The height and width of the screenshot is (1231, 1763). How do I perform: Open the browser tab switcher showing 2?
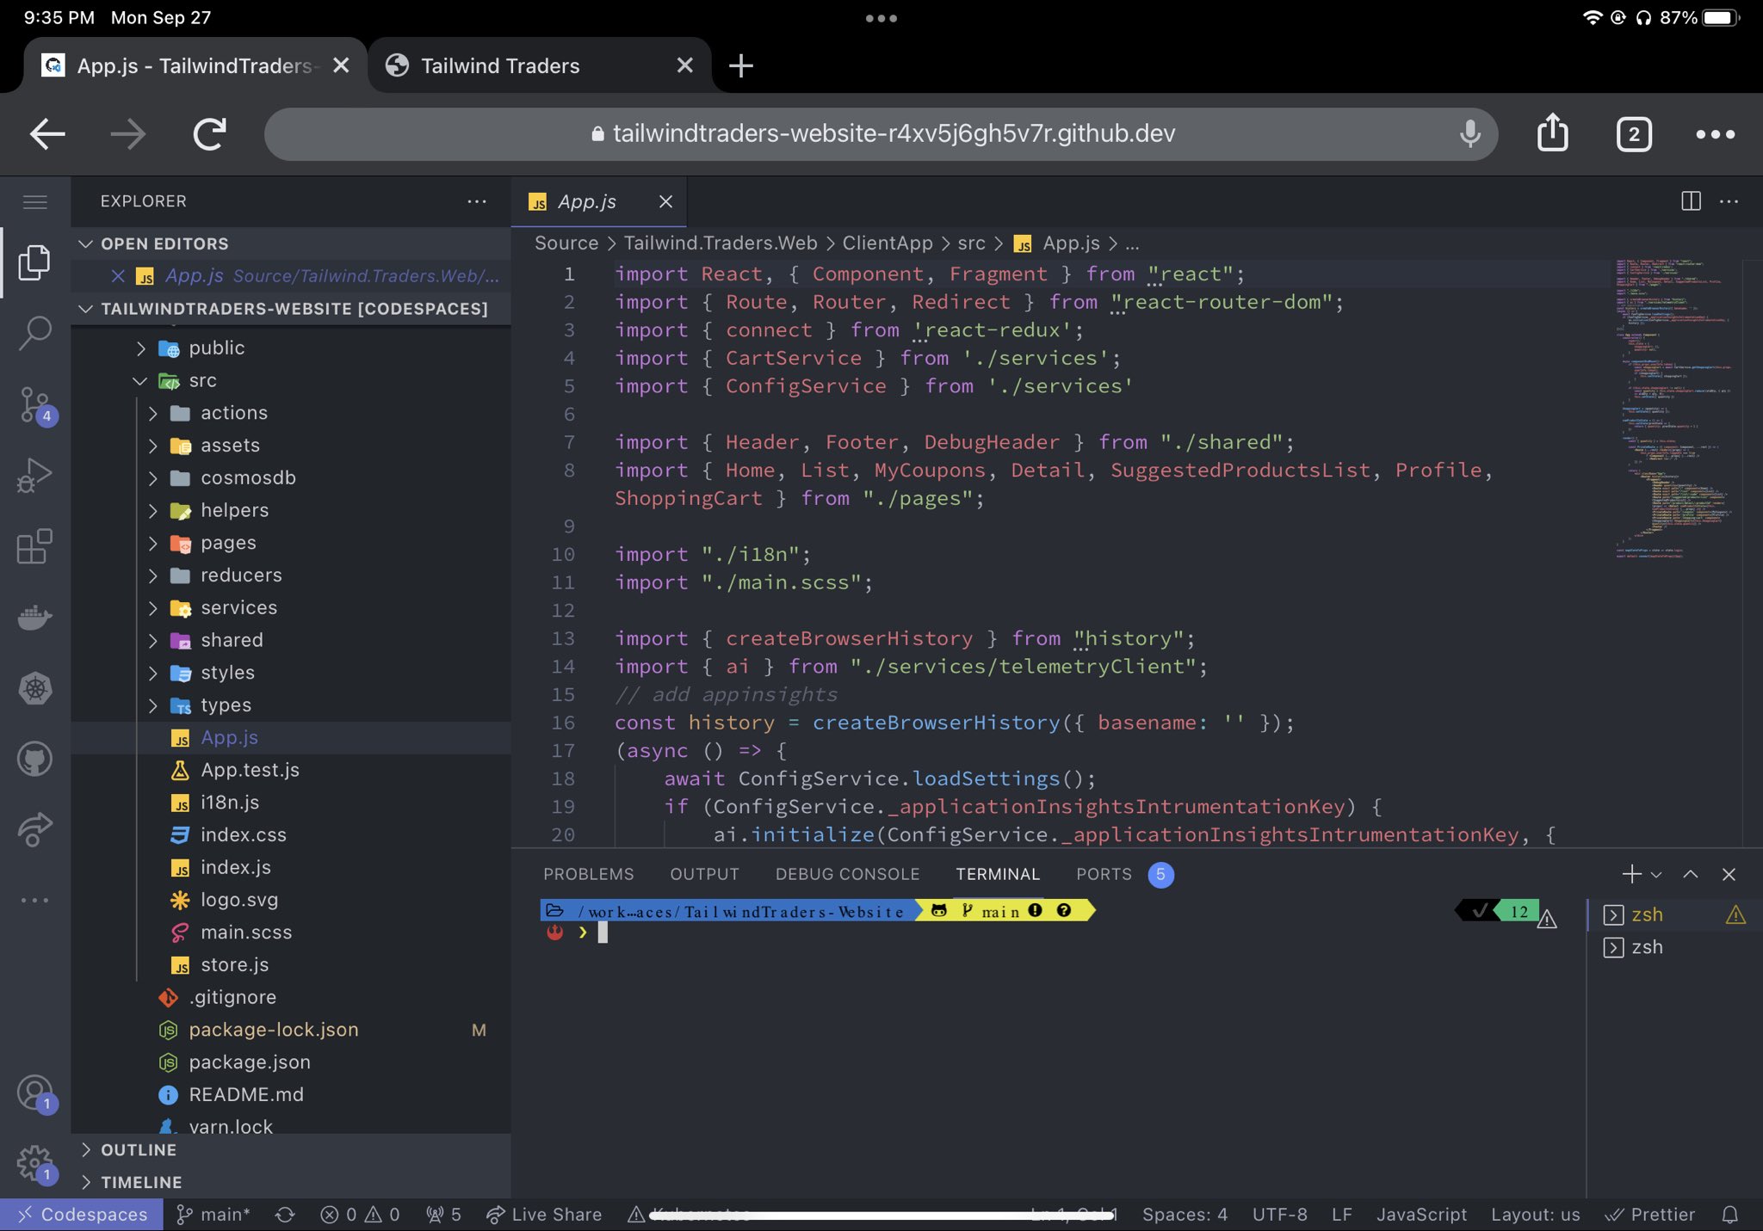[1634, 134]
